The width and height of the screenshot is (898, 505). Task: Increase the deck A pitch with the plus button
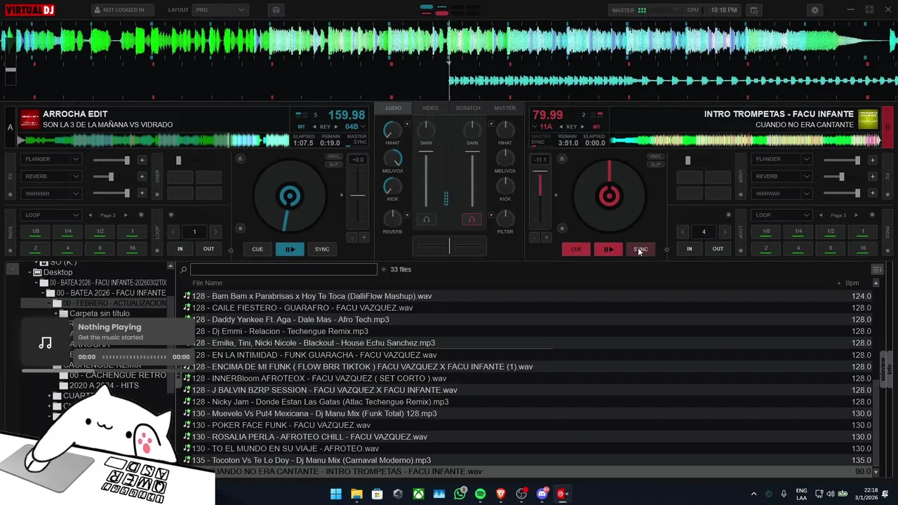[363, 238]
